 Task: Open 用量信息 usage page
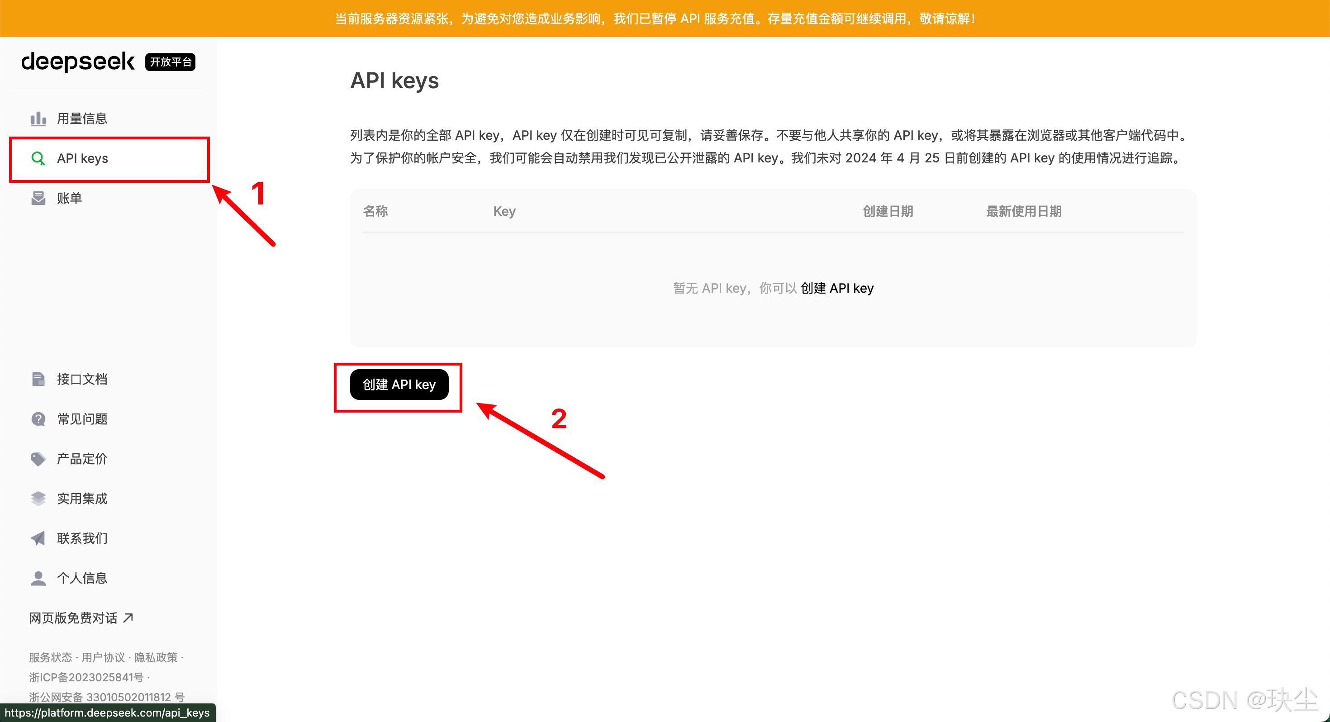82,119
